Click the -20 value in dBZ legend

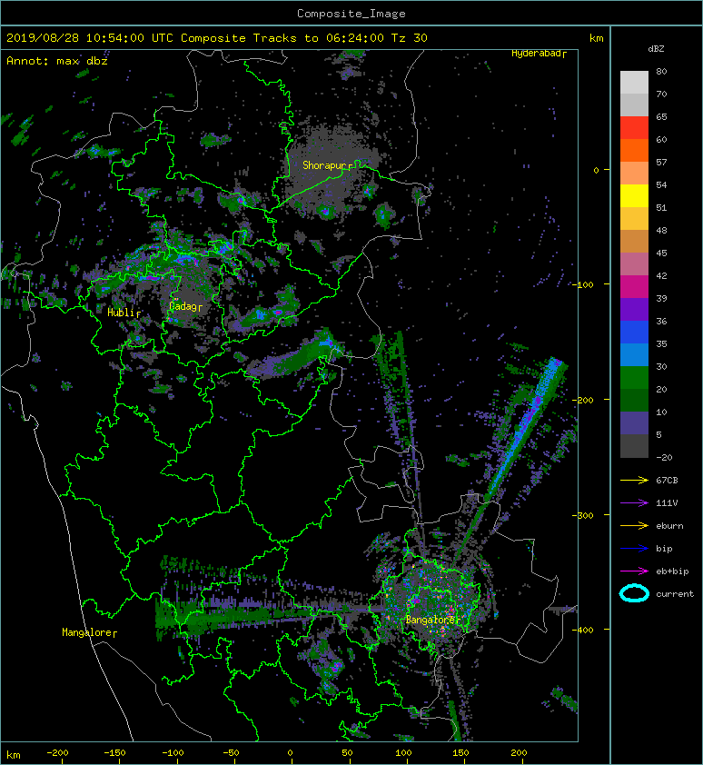coord(664,458)
